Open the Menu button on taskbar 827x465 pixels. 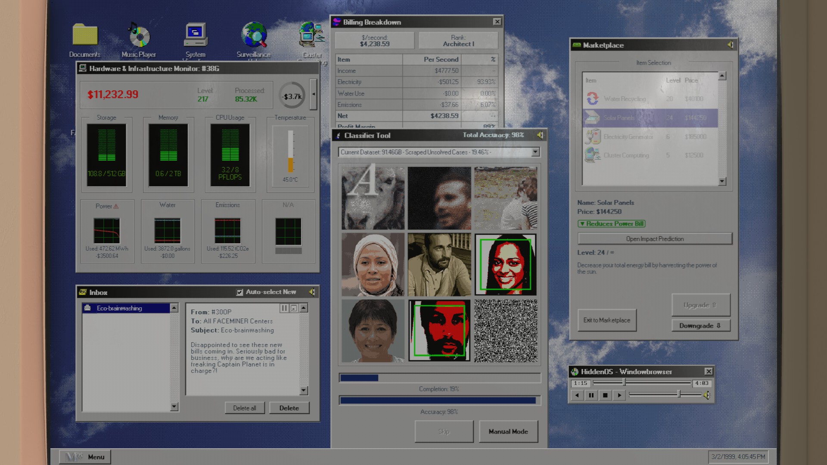(x=85, y=457)
